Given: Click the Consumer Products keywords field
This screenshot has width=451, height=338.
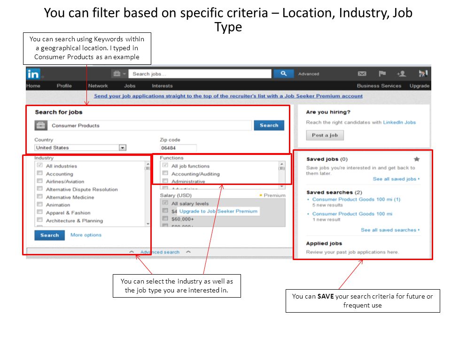Looking at the screenshot, I should (x=149, y=126).
